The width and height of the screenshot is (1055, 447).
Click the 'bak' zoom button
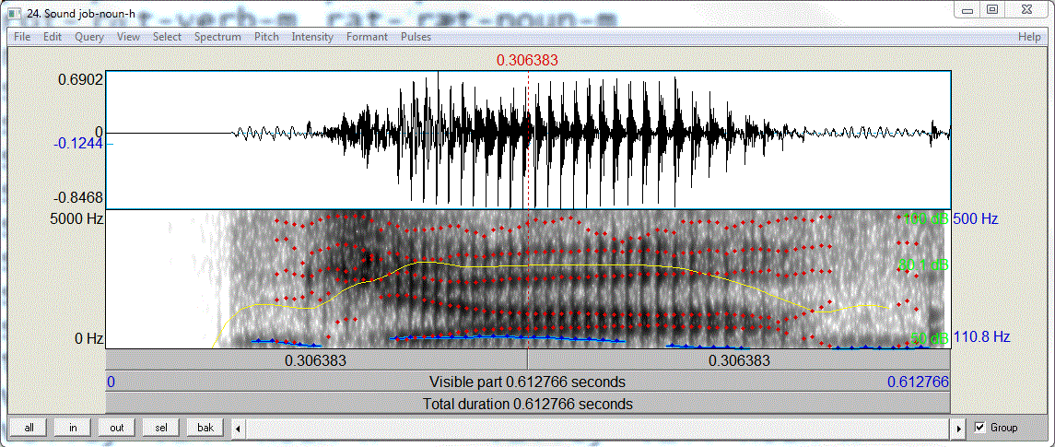click(205, 428)
